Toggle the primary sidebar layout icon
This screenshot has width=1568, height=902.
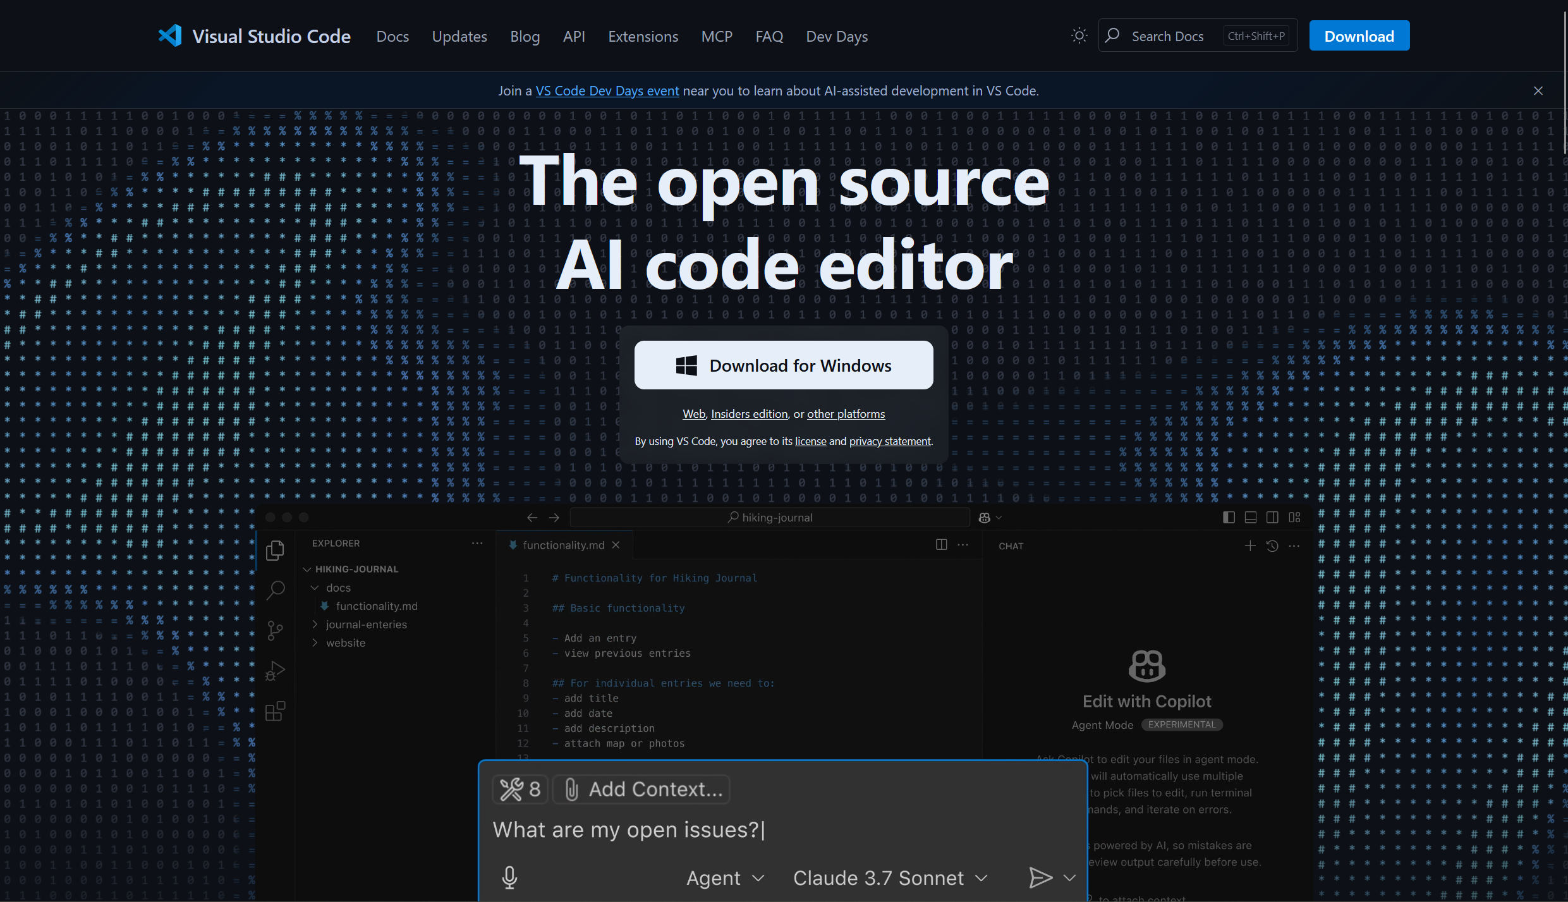click(1229, 518)
